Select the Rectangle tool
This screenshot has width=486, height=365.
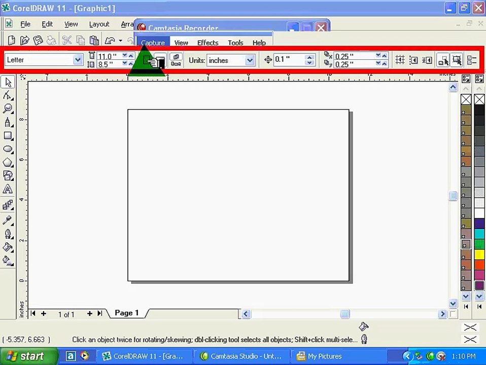(8, 136)
